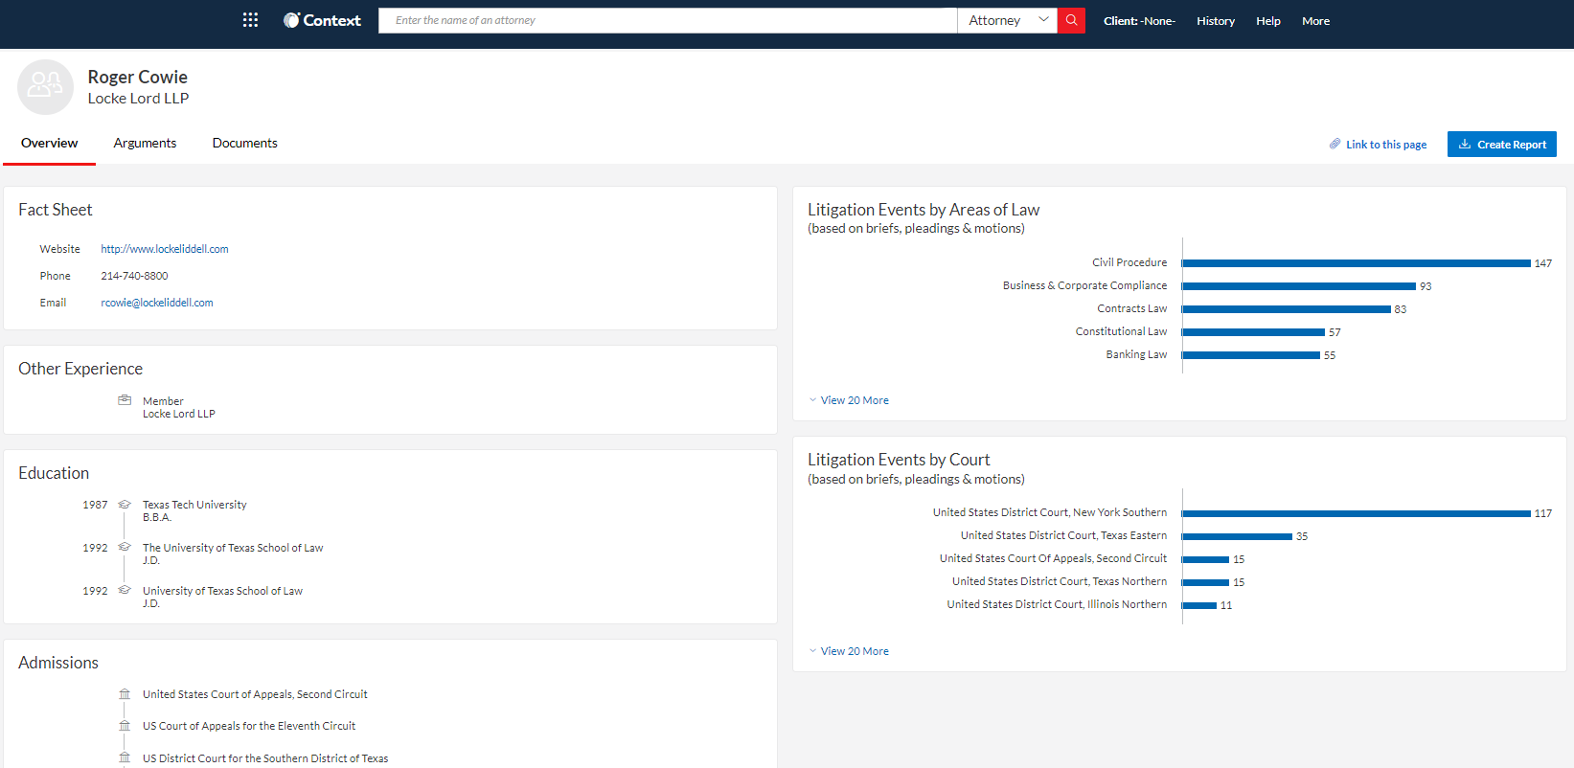
Task: Click the paperclip link icon
Action: 1334,144
